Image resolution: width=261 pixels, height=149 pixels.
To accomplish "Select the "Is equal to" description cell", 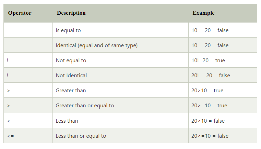I will click(x=68, y=30).
